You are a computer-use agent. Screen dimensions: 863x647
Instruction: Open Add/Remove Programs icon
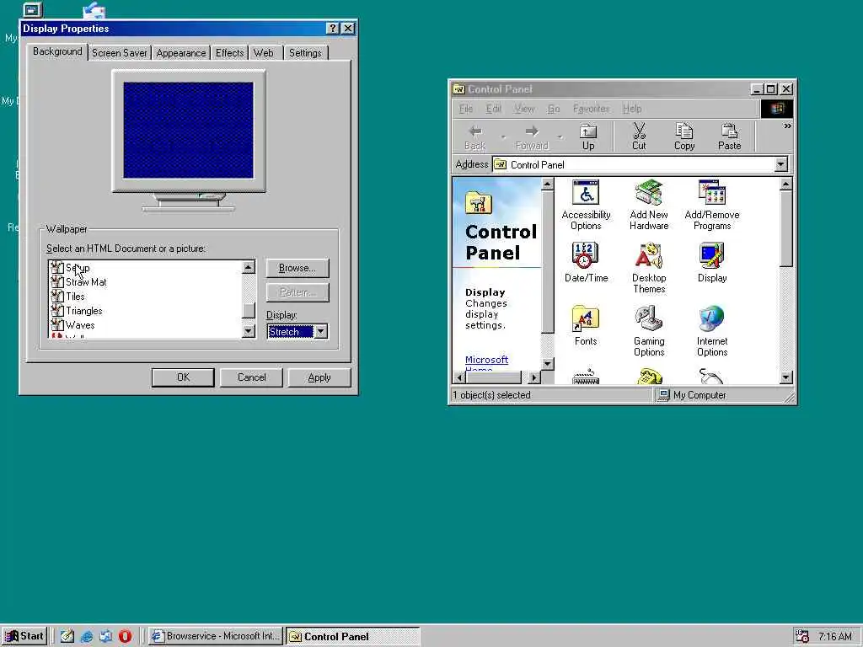[x=711, y=206]
